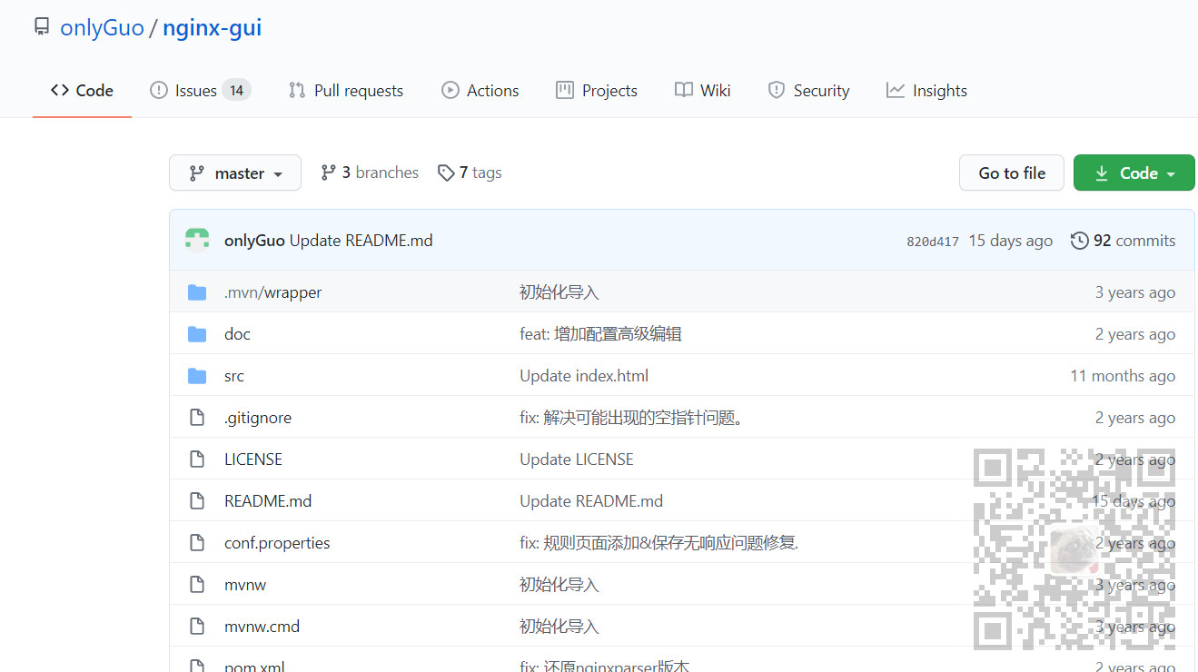Open conf.properties commit message about 规则页面

(659, 543)
